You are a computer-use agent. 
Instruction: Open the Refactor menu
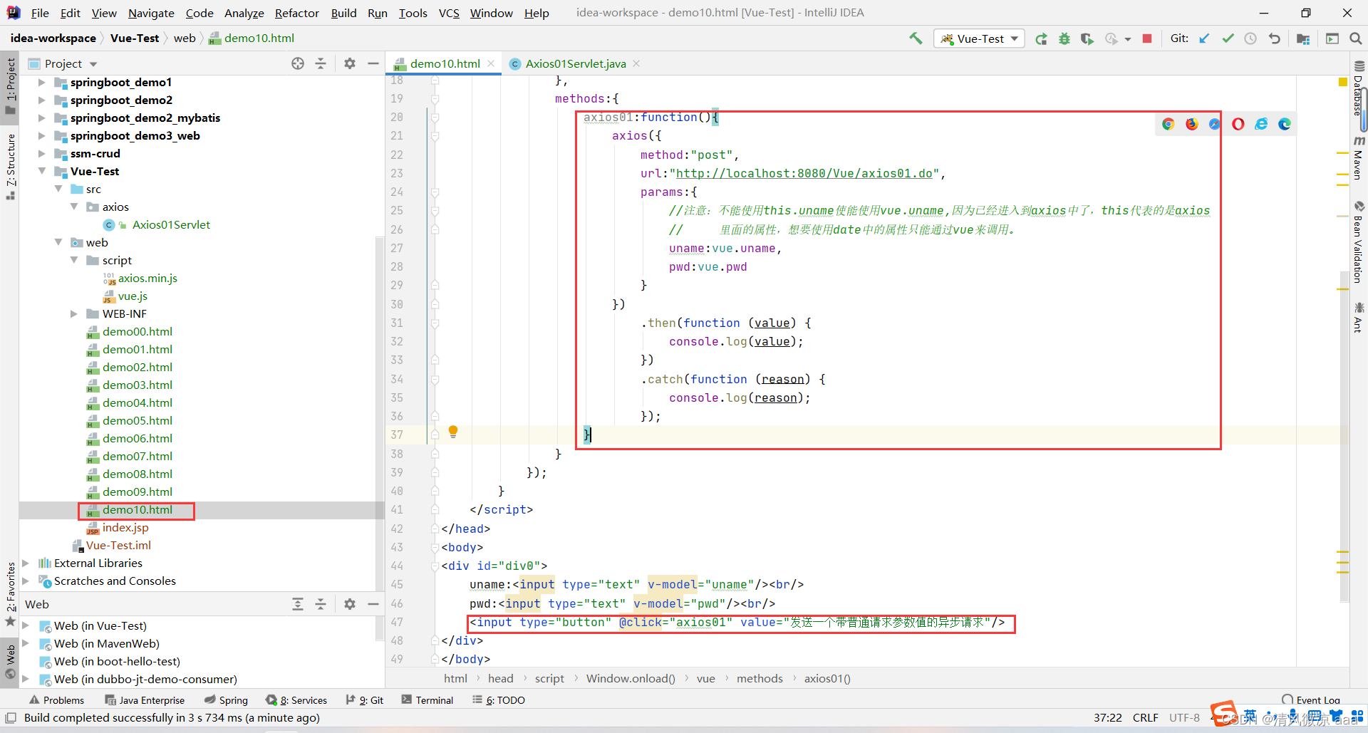point(296,13)
